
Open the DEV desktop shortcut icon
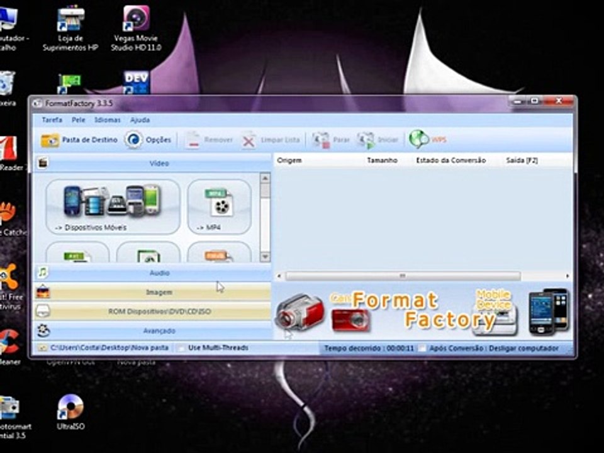[x=136, y=82]
